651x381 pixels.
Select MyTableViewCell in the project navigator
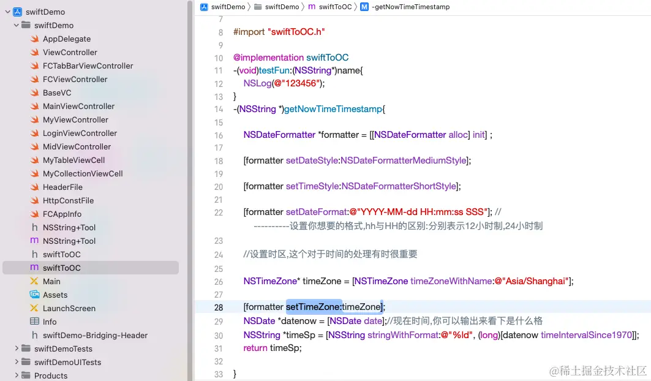pyautogui.click(x=73, y=160)
